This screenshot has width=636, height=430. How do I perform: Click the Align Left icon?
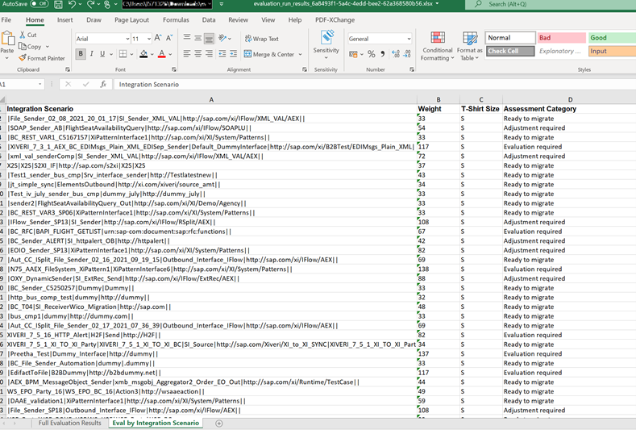point(187,53)
